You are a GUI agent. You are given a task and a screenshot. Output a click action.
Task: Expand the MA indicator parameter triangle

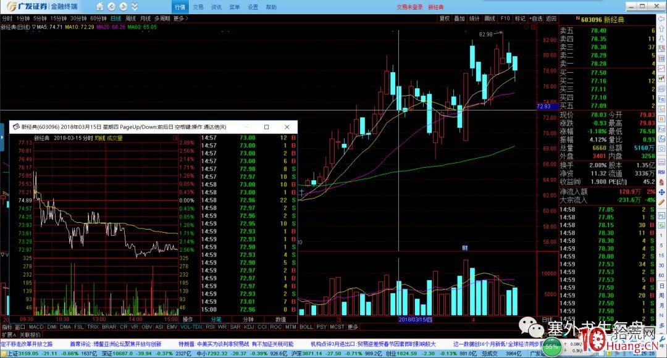[x=34, y=27]
